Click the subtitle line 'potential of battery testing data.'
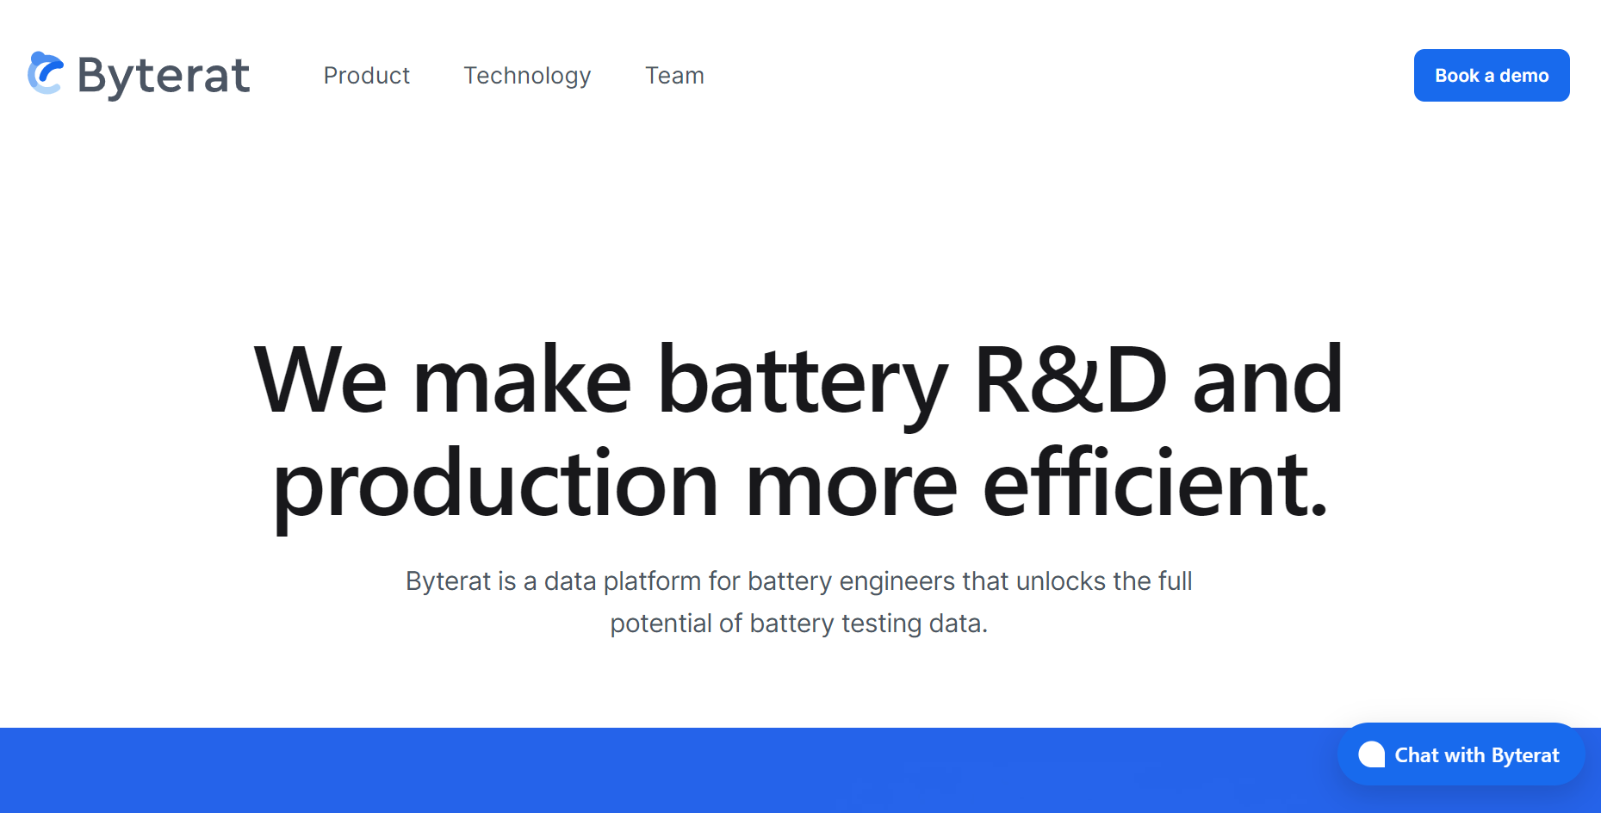 pos(798,623)
